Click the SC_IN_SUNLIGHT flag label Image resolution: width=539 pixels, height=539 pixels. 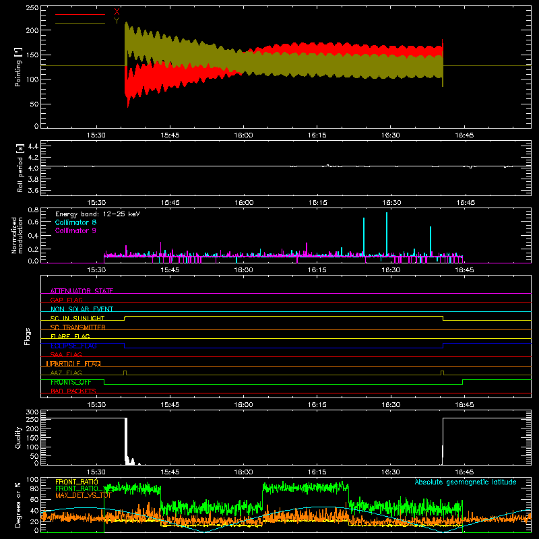coord(77,318)
